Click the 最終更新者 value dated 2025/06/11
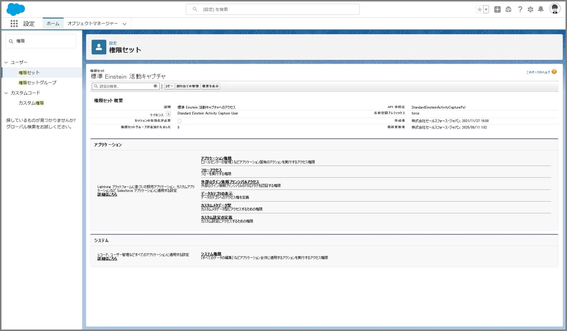Viewport: 567px width, 331px height. coord(449,127)
